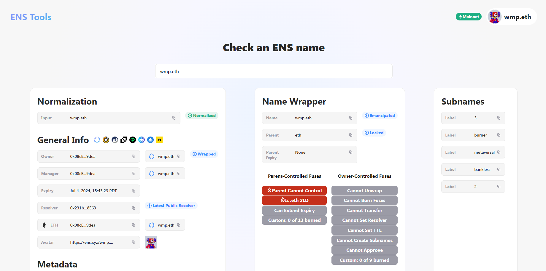
Task: Open the yellow Rarible icon beside General Info
Action: point(159,139)
